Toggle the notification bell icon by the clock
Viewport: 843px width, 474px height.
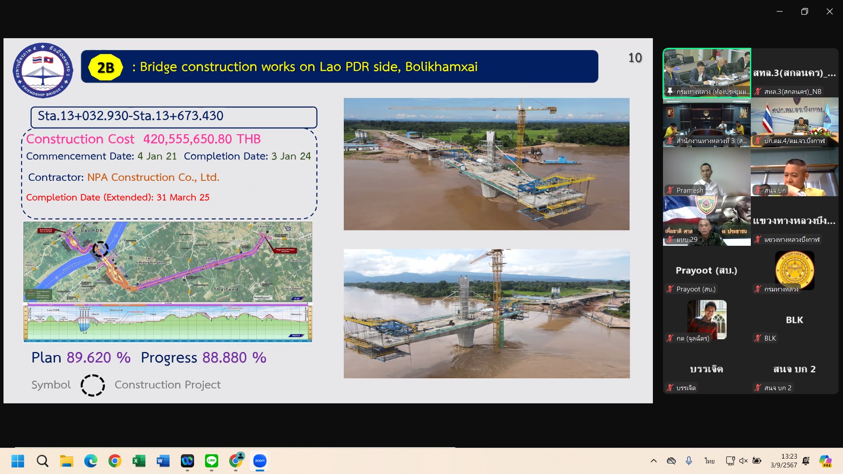806,461
